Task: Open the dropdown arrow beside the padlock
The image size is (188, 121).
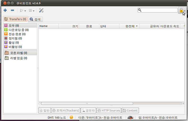Action: 185,11
